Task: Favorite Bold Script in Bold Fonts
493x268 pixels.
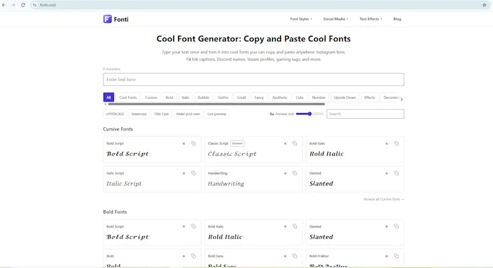Action: [184, 226]
